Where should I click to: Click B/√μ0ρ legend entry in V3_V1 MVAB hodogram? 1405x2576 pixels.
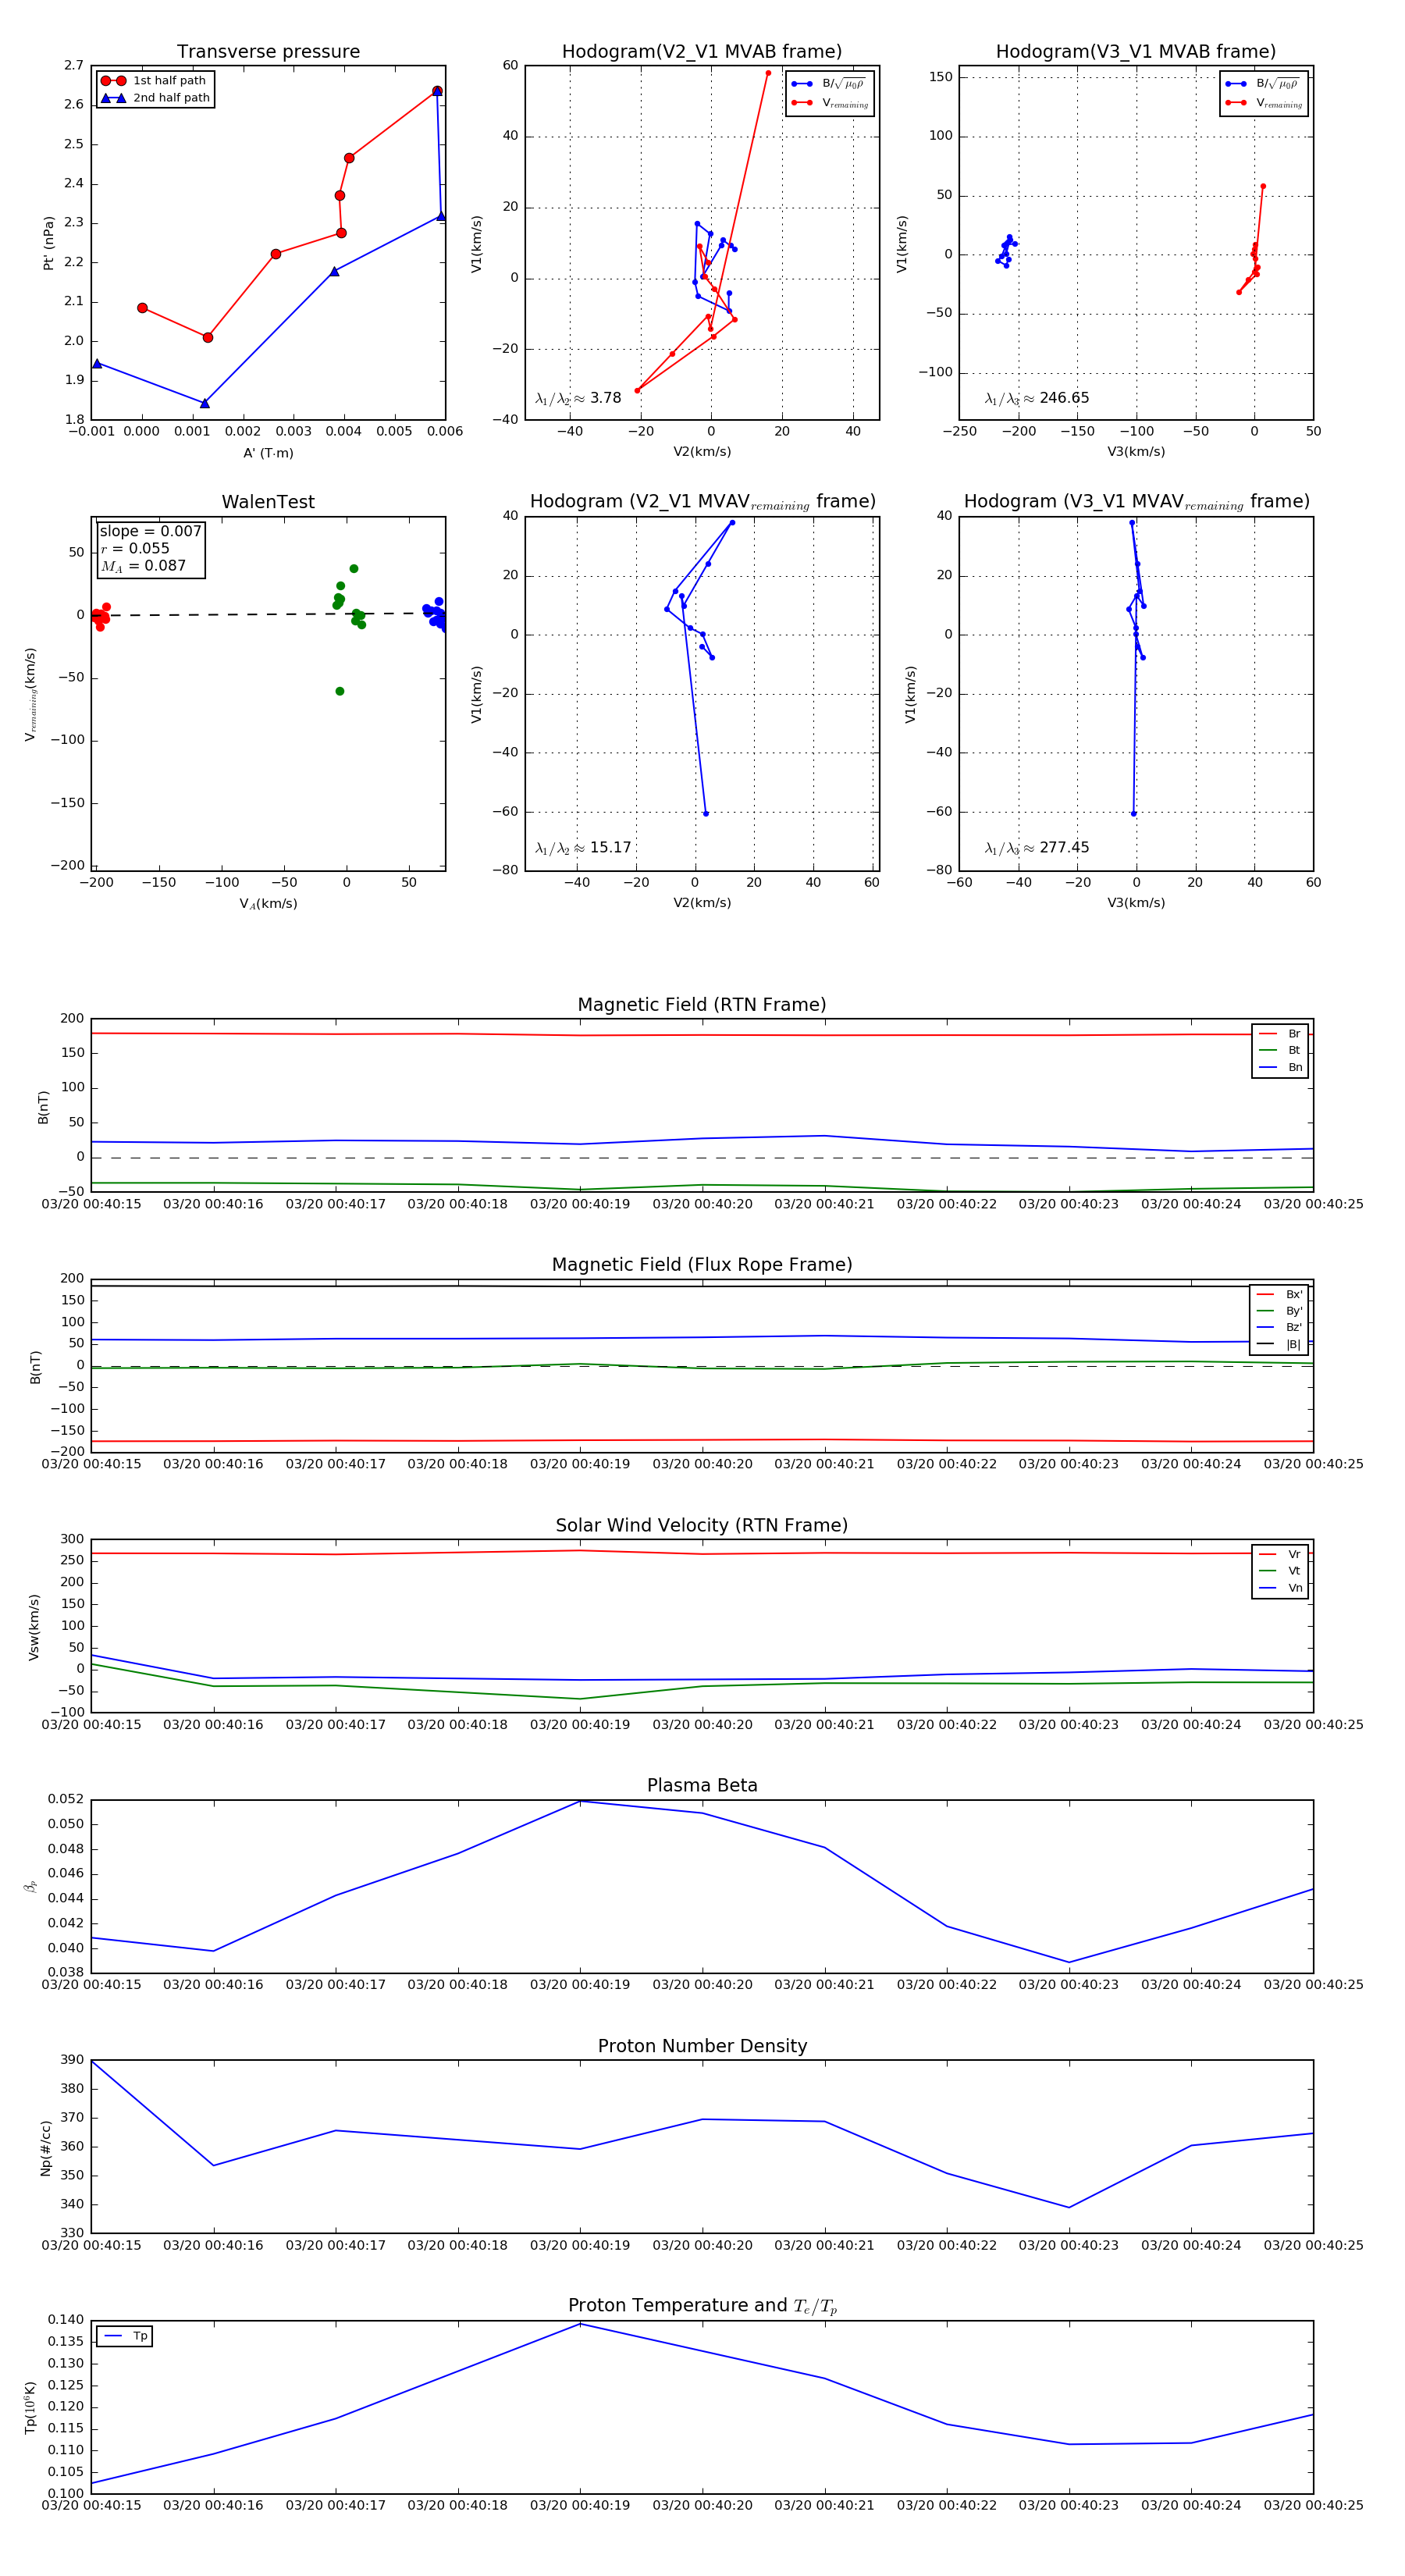(x=1264, y=84)
